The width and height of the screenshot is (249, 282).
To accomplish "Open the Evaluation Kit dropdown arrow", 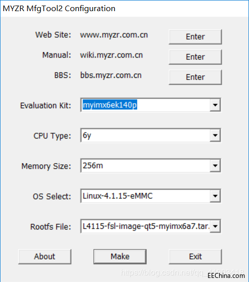I will (x=215, y=105).
